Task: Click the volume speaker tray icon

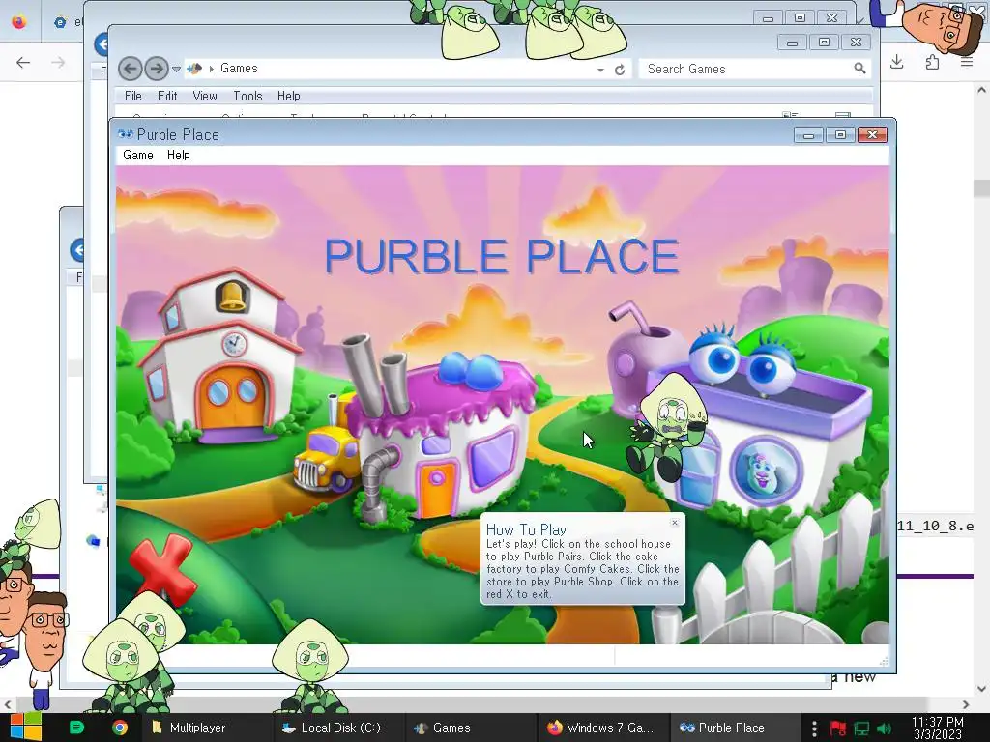Action: pyautogui.click(x=885, y=728)
